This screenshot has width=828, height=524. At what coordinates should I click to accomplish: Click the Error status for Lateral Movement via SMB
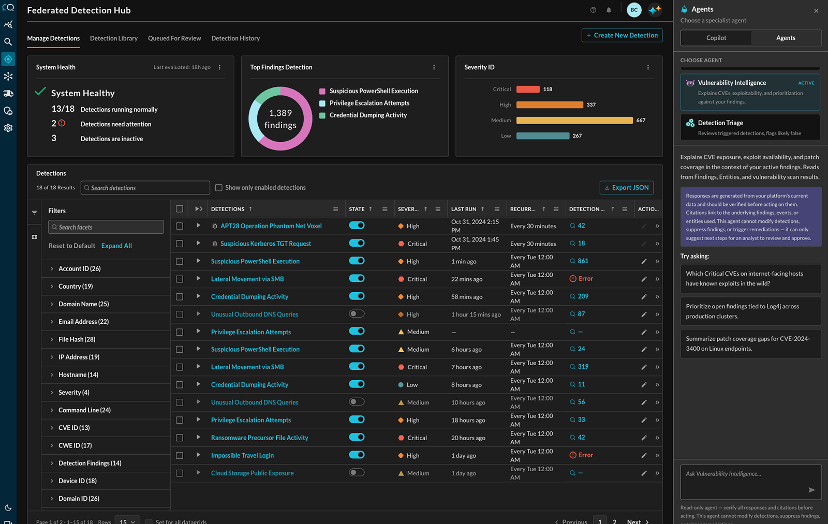pyautogui.click(x=581, y=279)
